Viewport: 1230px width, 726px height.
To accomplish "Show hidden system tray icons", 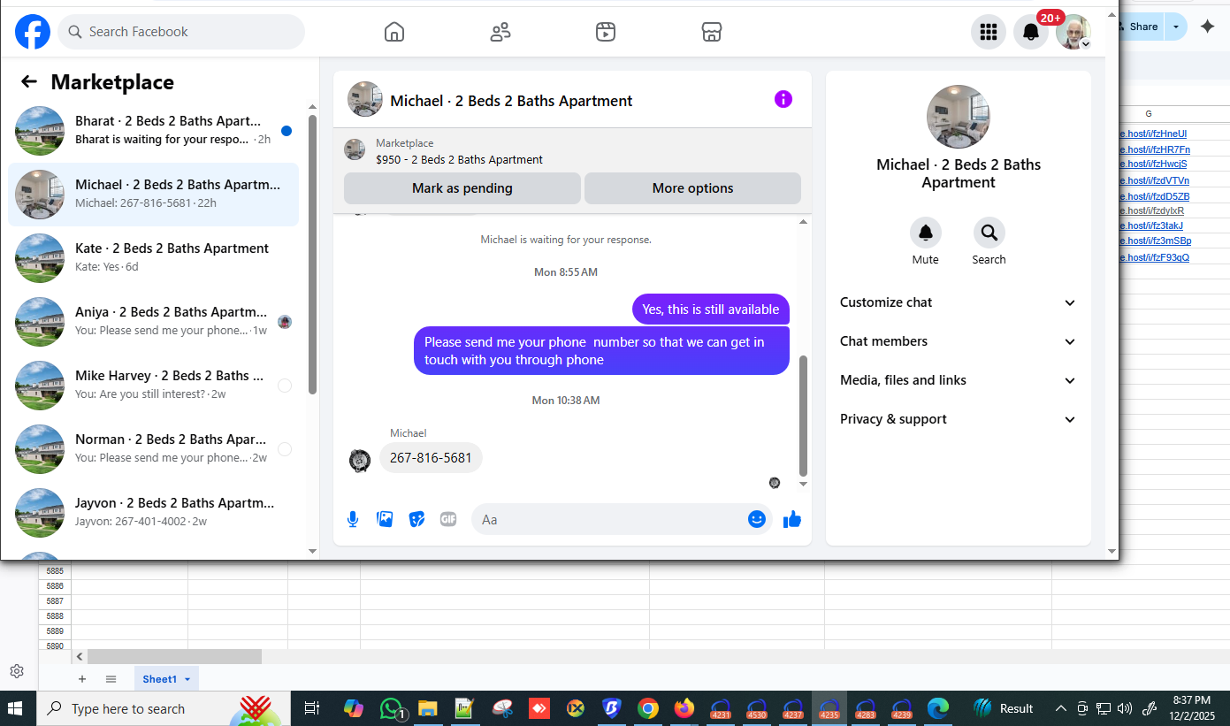I will [1061, 708].
